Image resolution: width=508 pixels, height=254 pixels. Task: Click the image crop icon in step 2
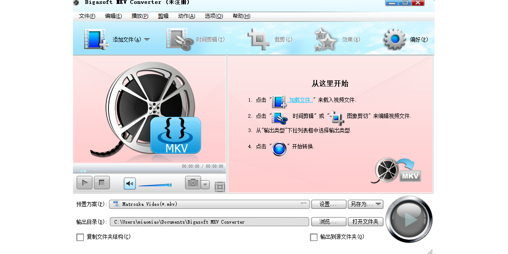coord(337,118)
